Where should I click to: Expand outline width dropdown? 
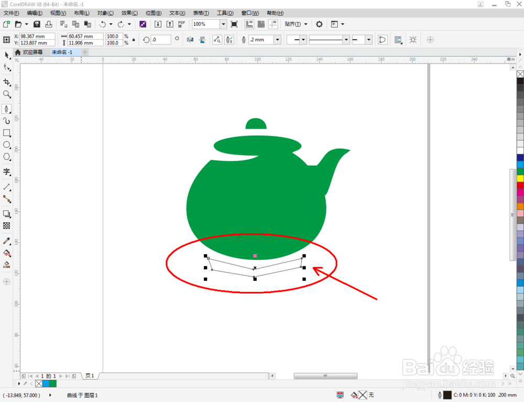pos(277,40)
